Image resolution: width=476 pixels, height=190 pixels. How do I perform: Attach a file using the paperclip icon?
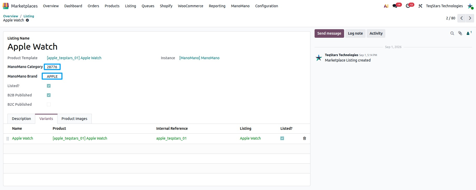click(460, 33)
